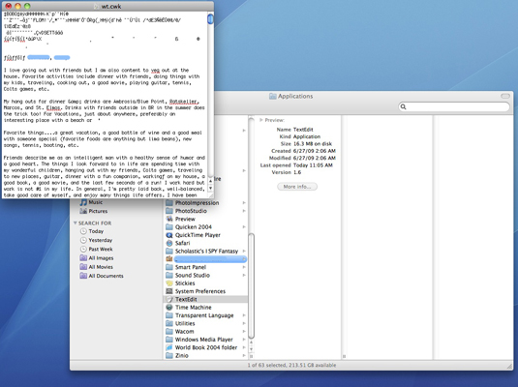Expand the Utilities folder arrow
Viewport: 518px width, 387px height.
tap(244, 323)
